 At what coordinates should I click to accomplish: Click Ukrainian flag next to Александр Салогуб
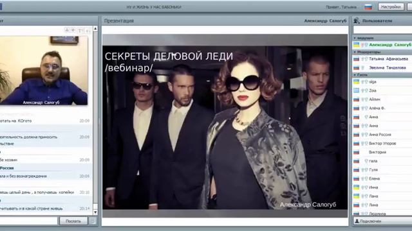coord(356,45)
